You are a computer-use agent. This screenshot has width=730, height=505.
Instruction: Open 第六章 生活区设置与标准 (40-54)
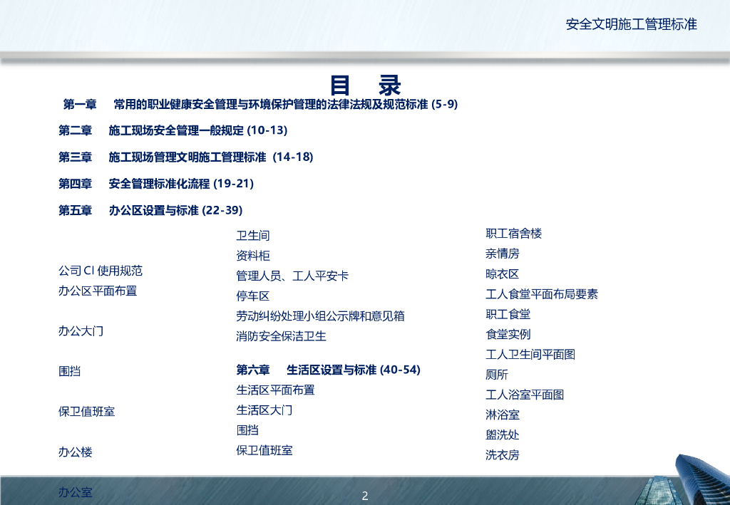coord(328,370)
